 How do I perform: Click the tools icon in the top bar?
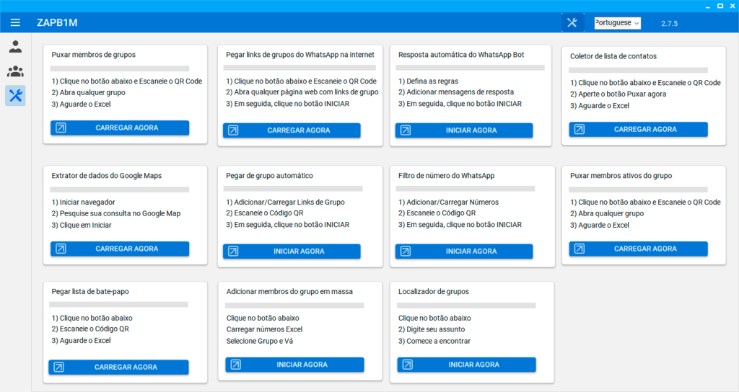pyautogui.click(x=572, y=22)
